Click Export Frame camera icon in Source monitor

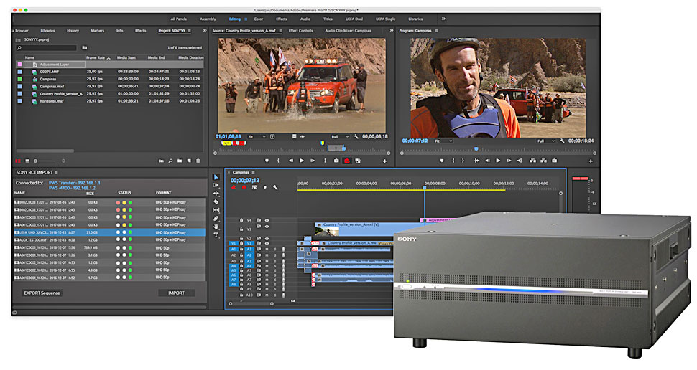point(336,161)
